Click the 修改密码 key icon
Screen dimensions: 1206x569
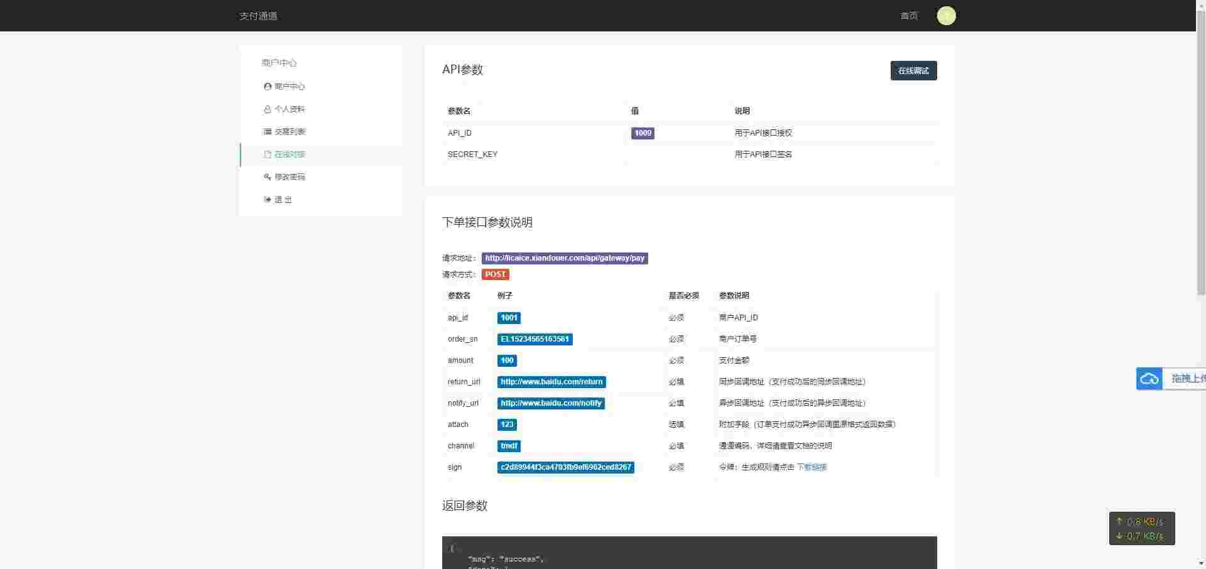tap(268, 177)
